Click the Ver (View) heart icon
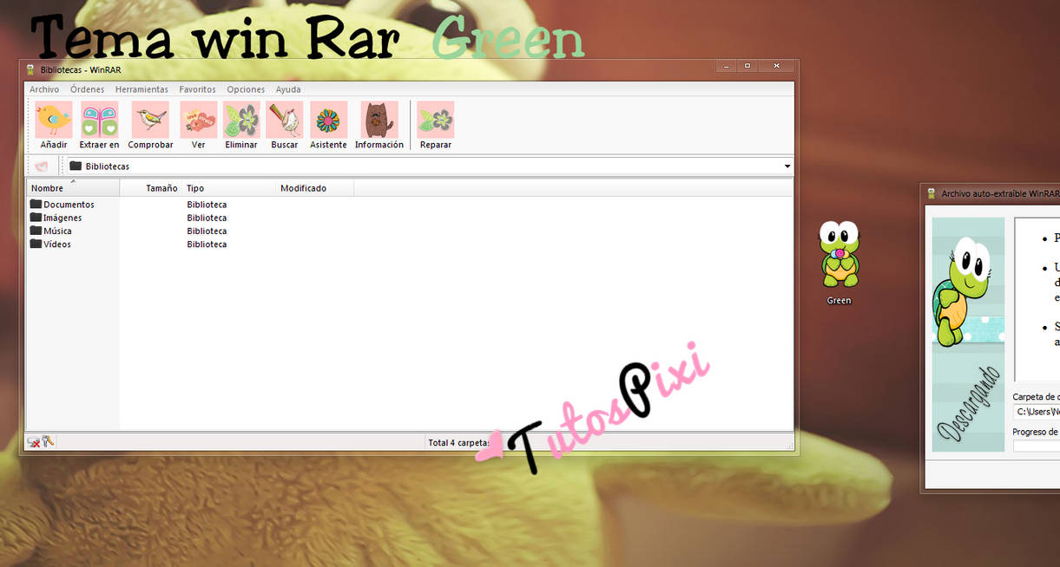 coord(198,120)
